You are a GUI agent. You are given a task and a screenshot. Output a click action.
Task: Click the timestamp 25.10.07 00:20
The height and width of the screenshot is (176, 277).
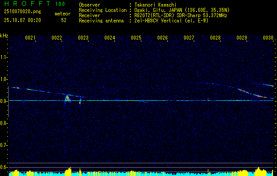pyautogui.click(x=22, y=20)
